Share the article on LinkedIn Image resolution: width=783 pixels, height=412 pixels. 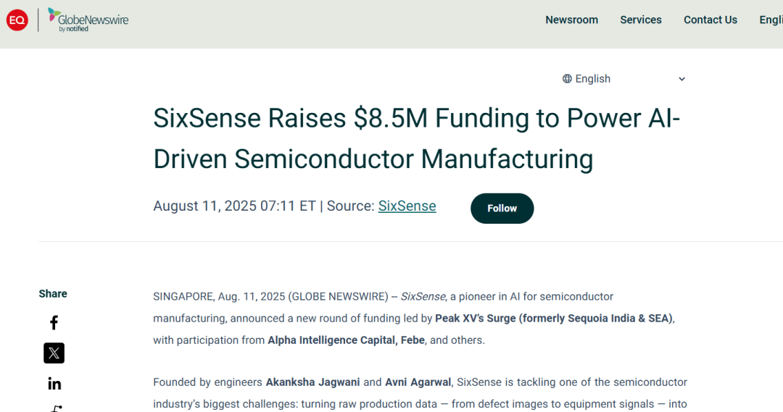(x=54, y=384)
